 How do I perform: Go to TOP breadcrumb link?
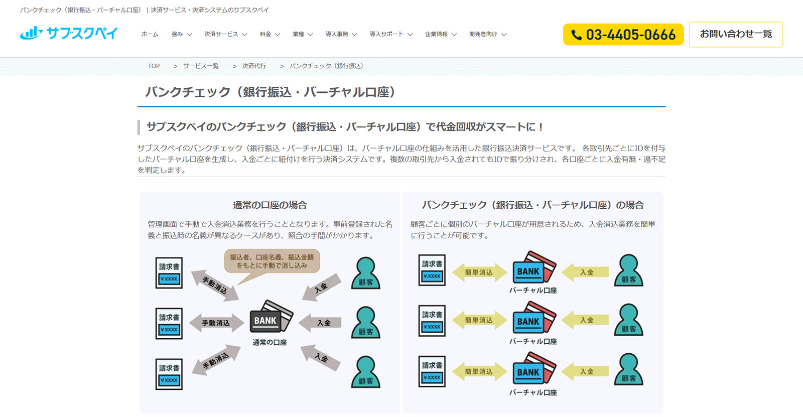154,66
